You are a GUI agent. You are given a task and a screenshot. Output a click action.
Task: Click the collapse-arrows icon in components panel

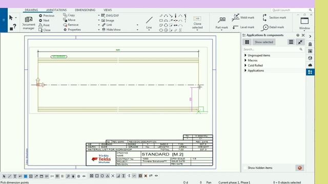coord(300,42)
